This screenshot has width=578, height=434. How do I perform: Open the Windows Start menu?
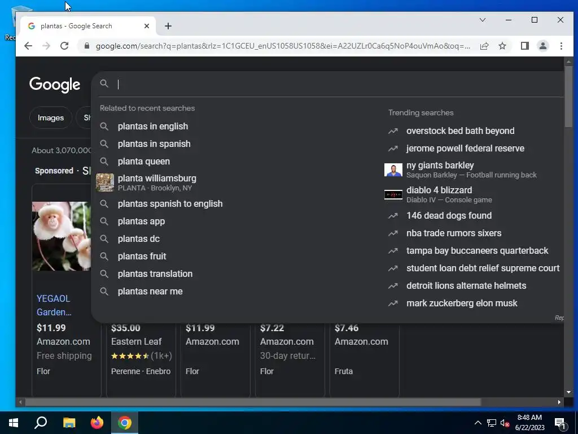click(14, 423)
